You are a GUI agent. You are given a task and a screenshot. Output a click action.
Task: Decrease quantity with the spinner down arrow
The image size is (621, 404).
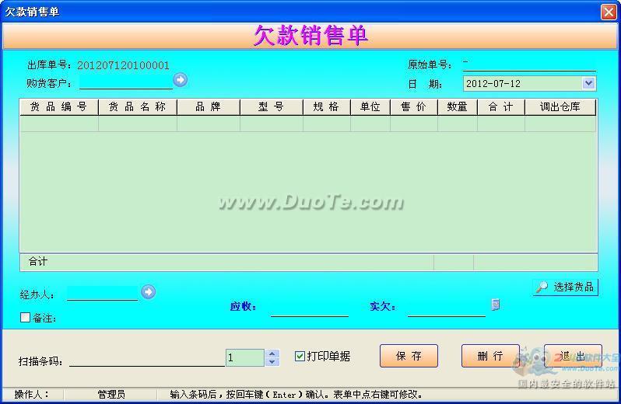272,362
